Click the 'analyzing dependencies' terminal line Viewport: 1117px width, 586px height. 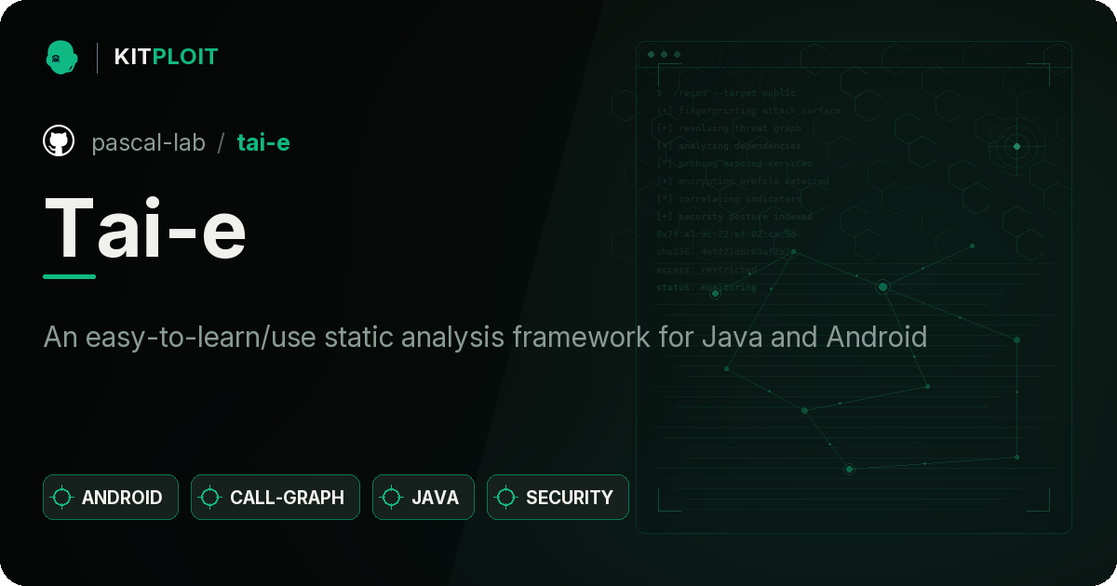coord(728,146)
